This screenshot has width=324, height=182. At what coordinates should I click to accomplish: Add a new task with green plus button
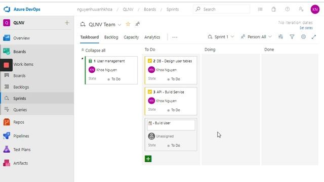tap(148, 159)
